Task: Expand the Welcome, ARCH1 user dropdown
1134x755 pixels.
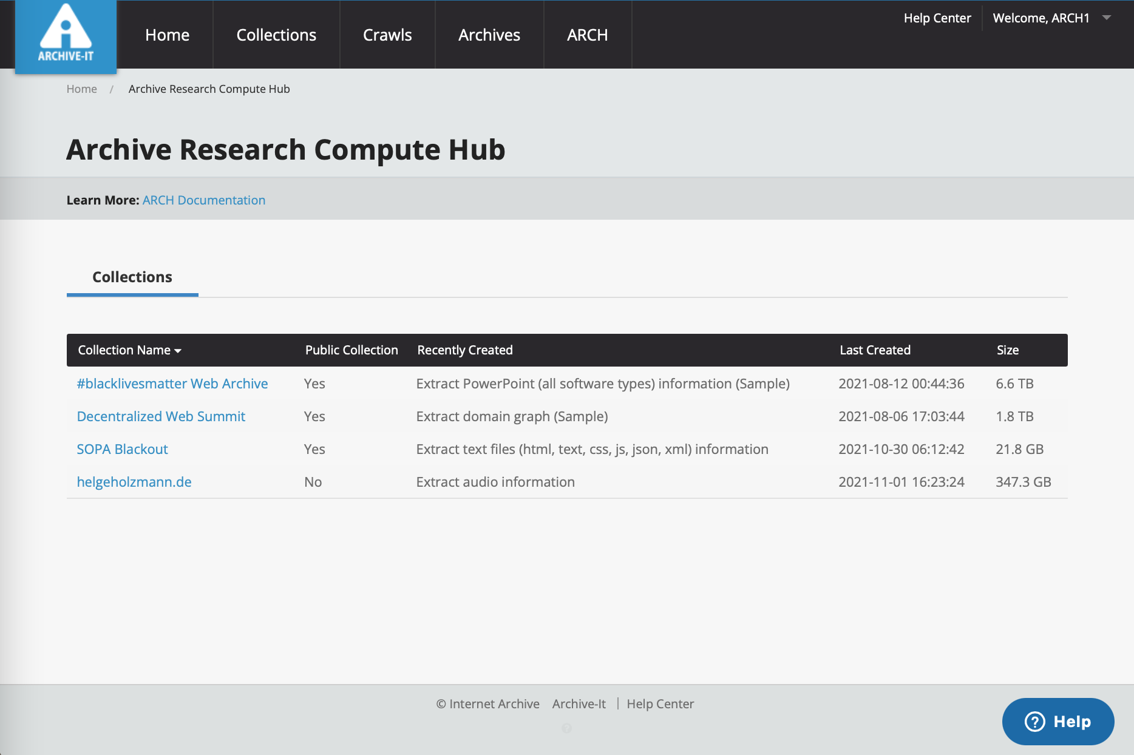Action: click(x=1051, y=18)
